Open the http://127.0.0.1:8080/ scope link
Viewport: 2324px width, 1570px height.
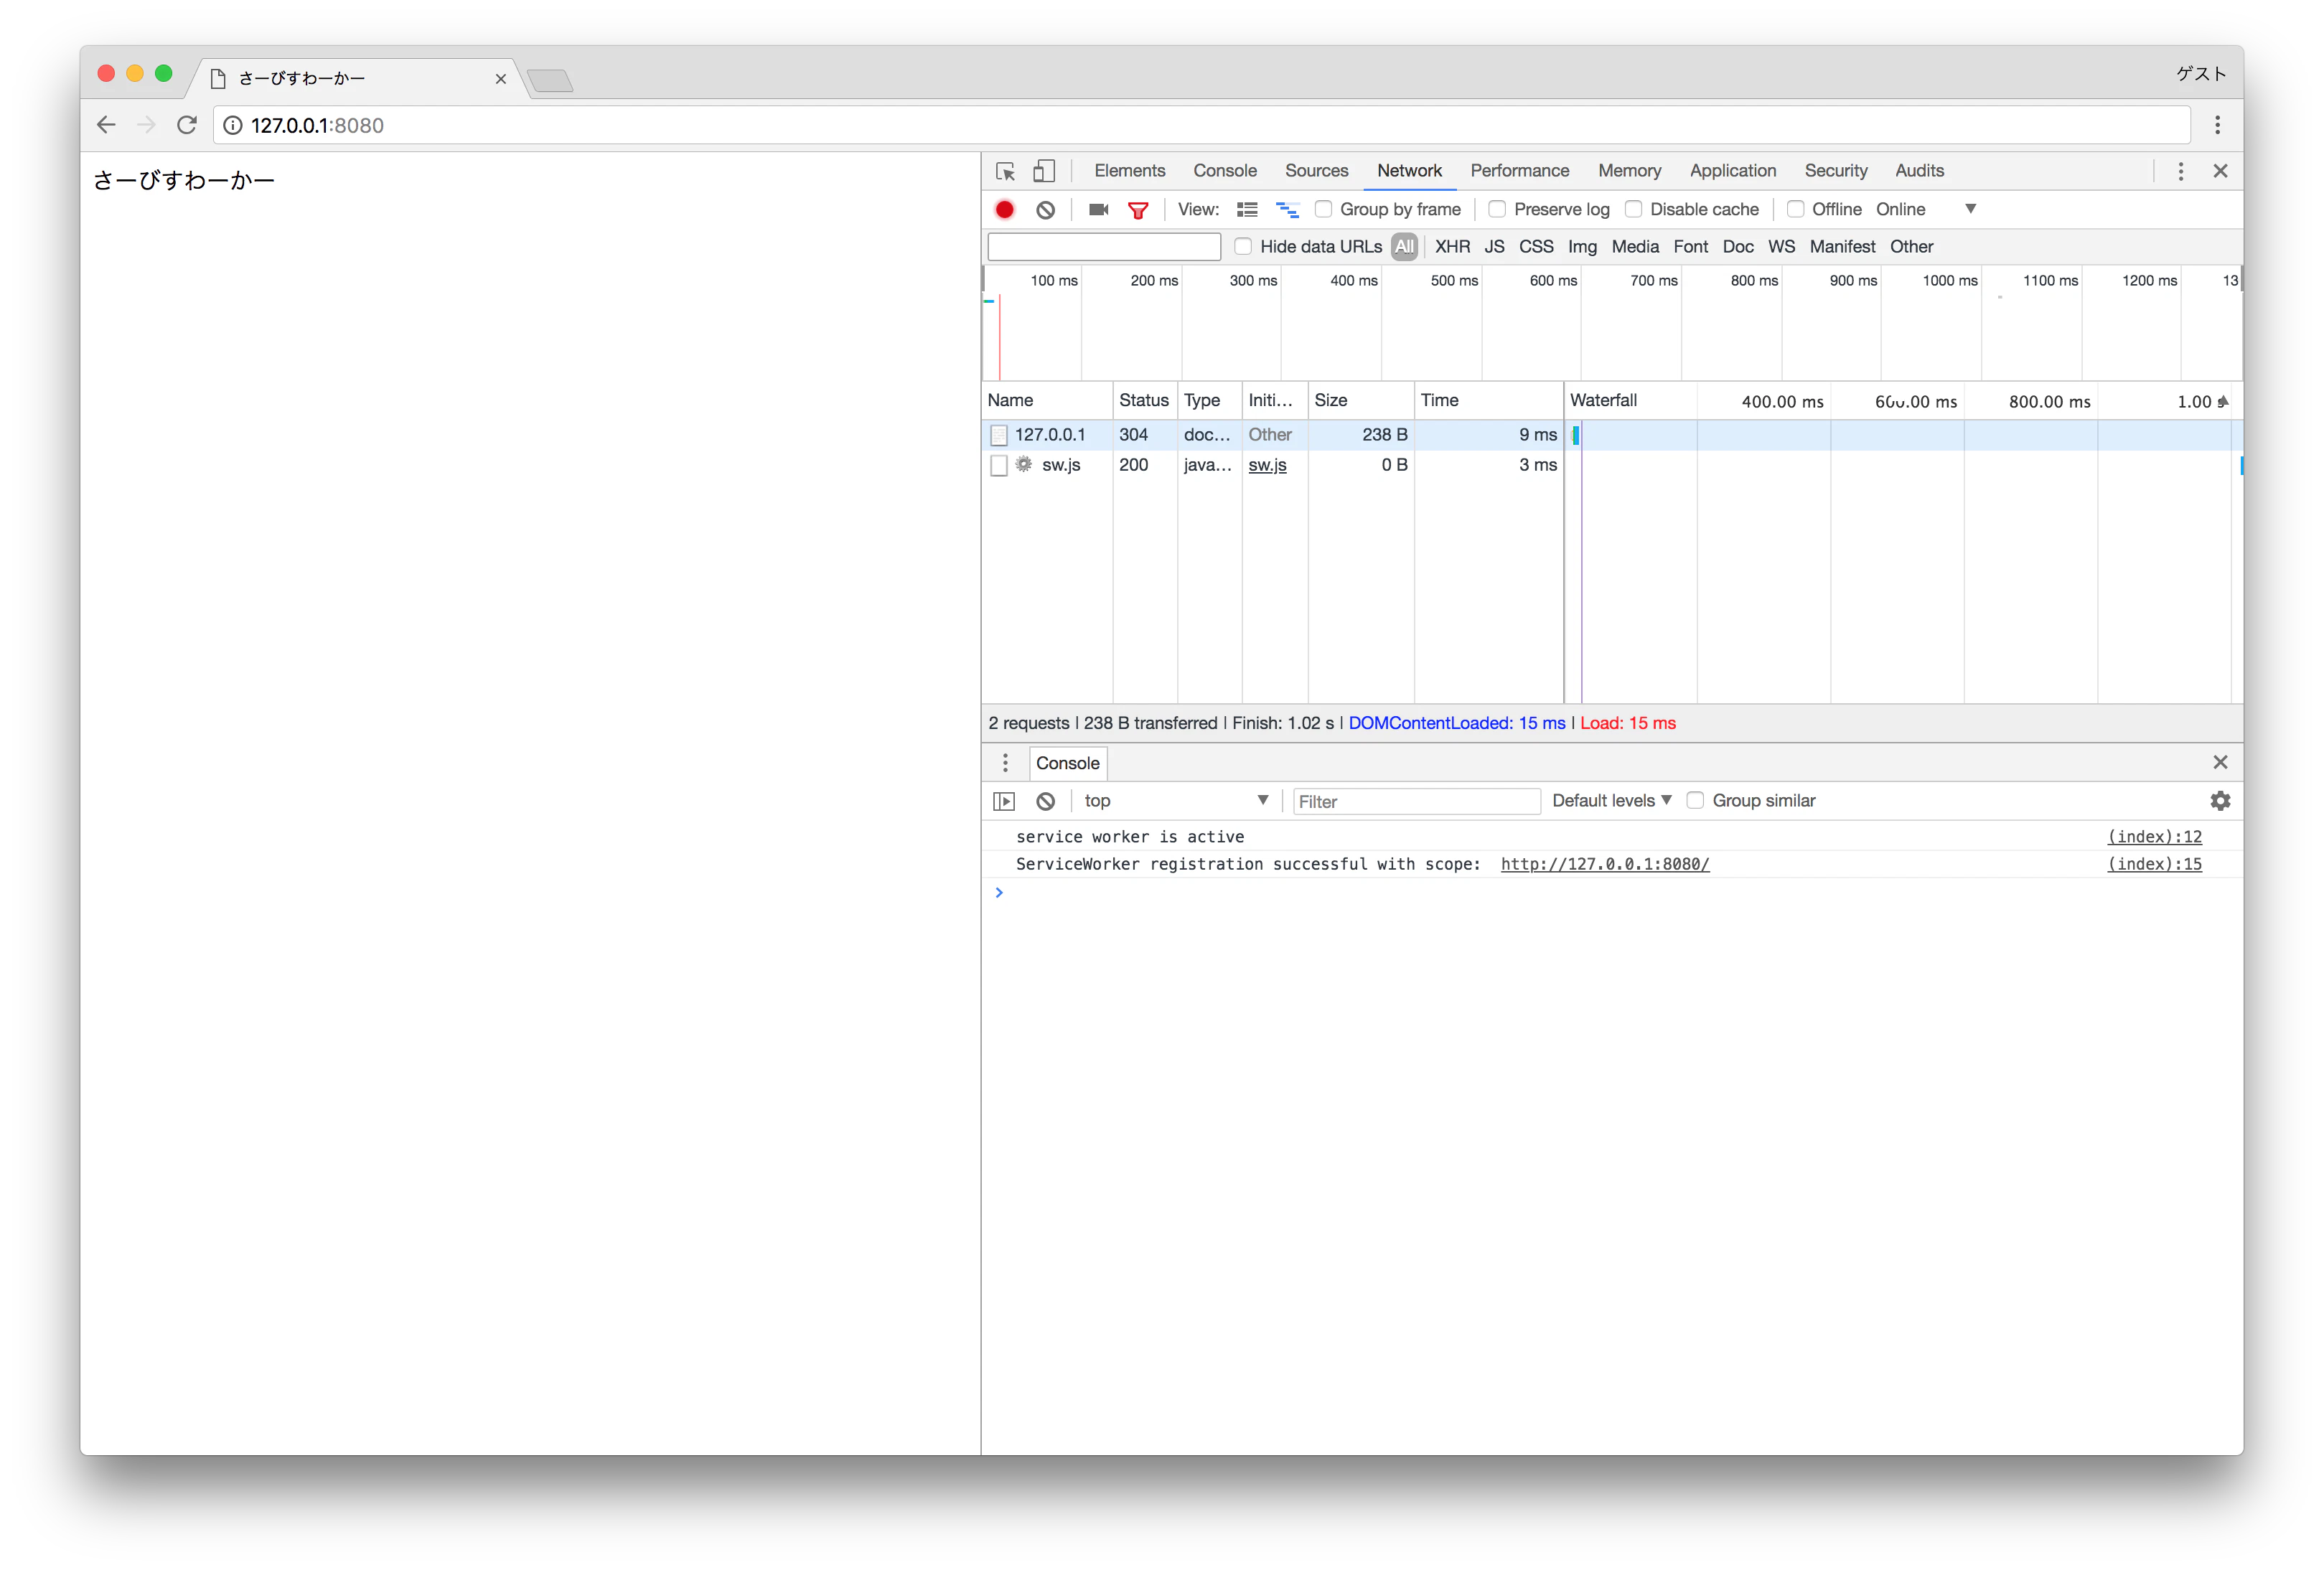pyautogui.click(x=1604, y=864)
